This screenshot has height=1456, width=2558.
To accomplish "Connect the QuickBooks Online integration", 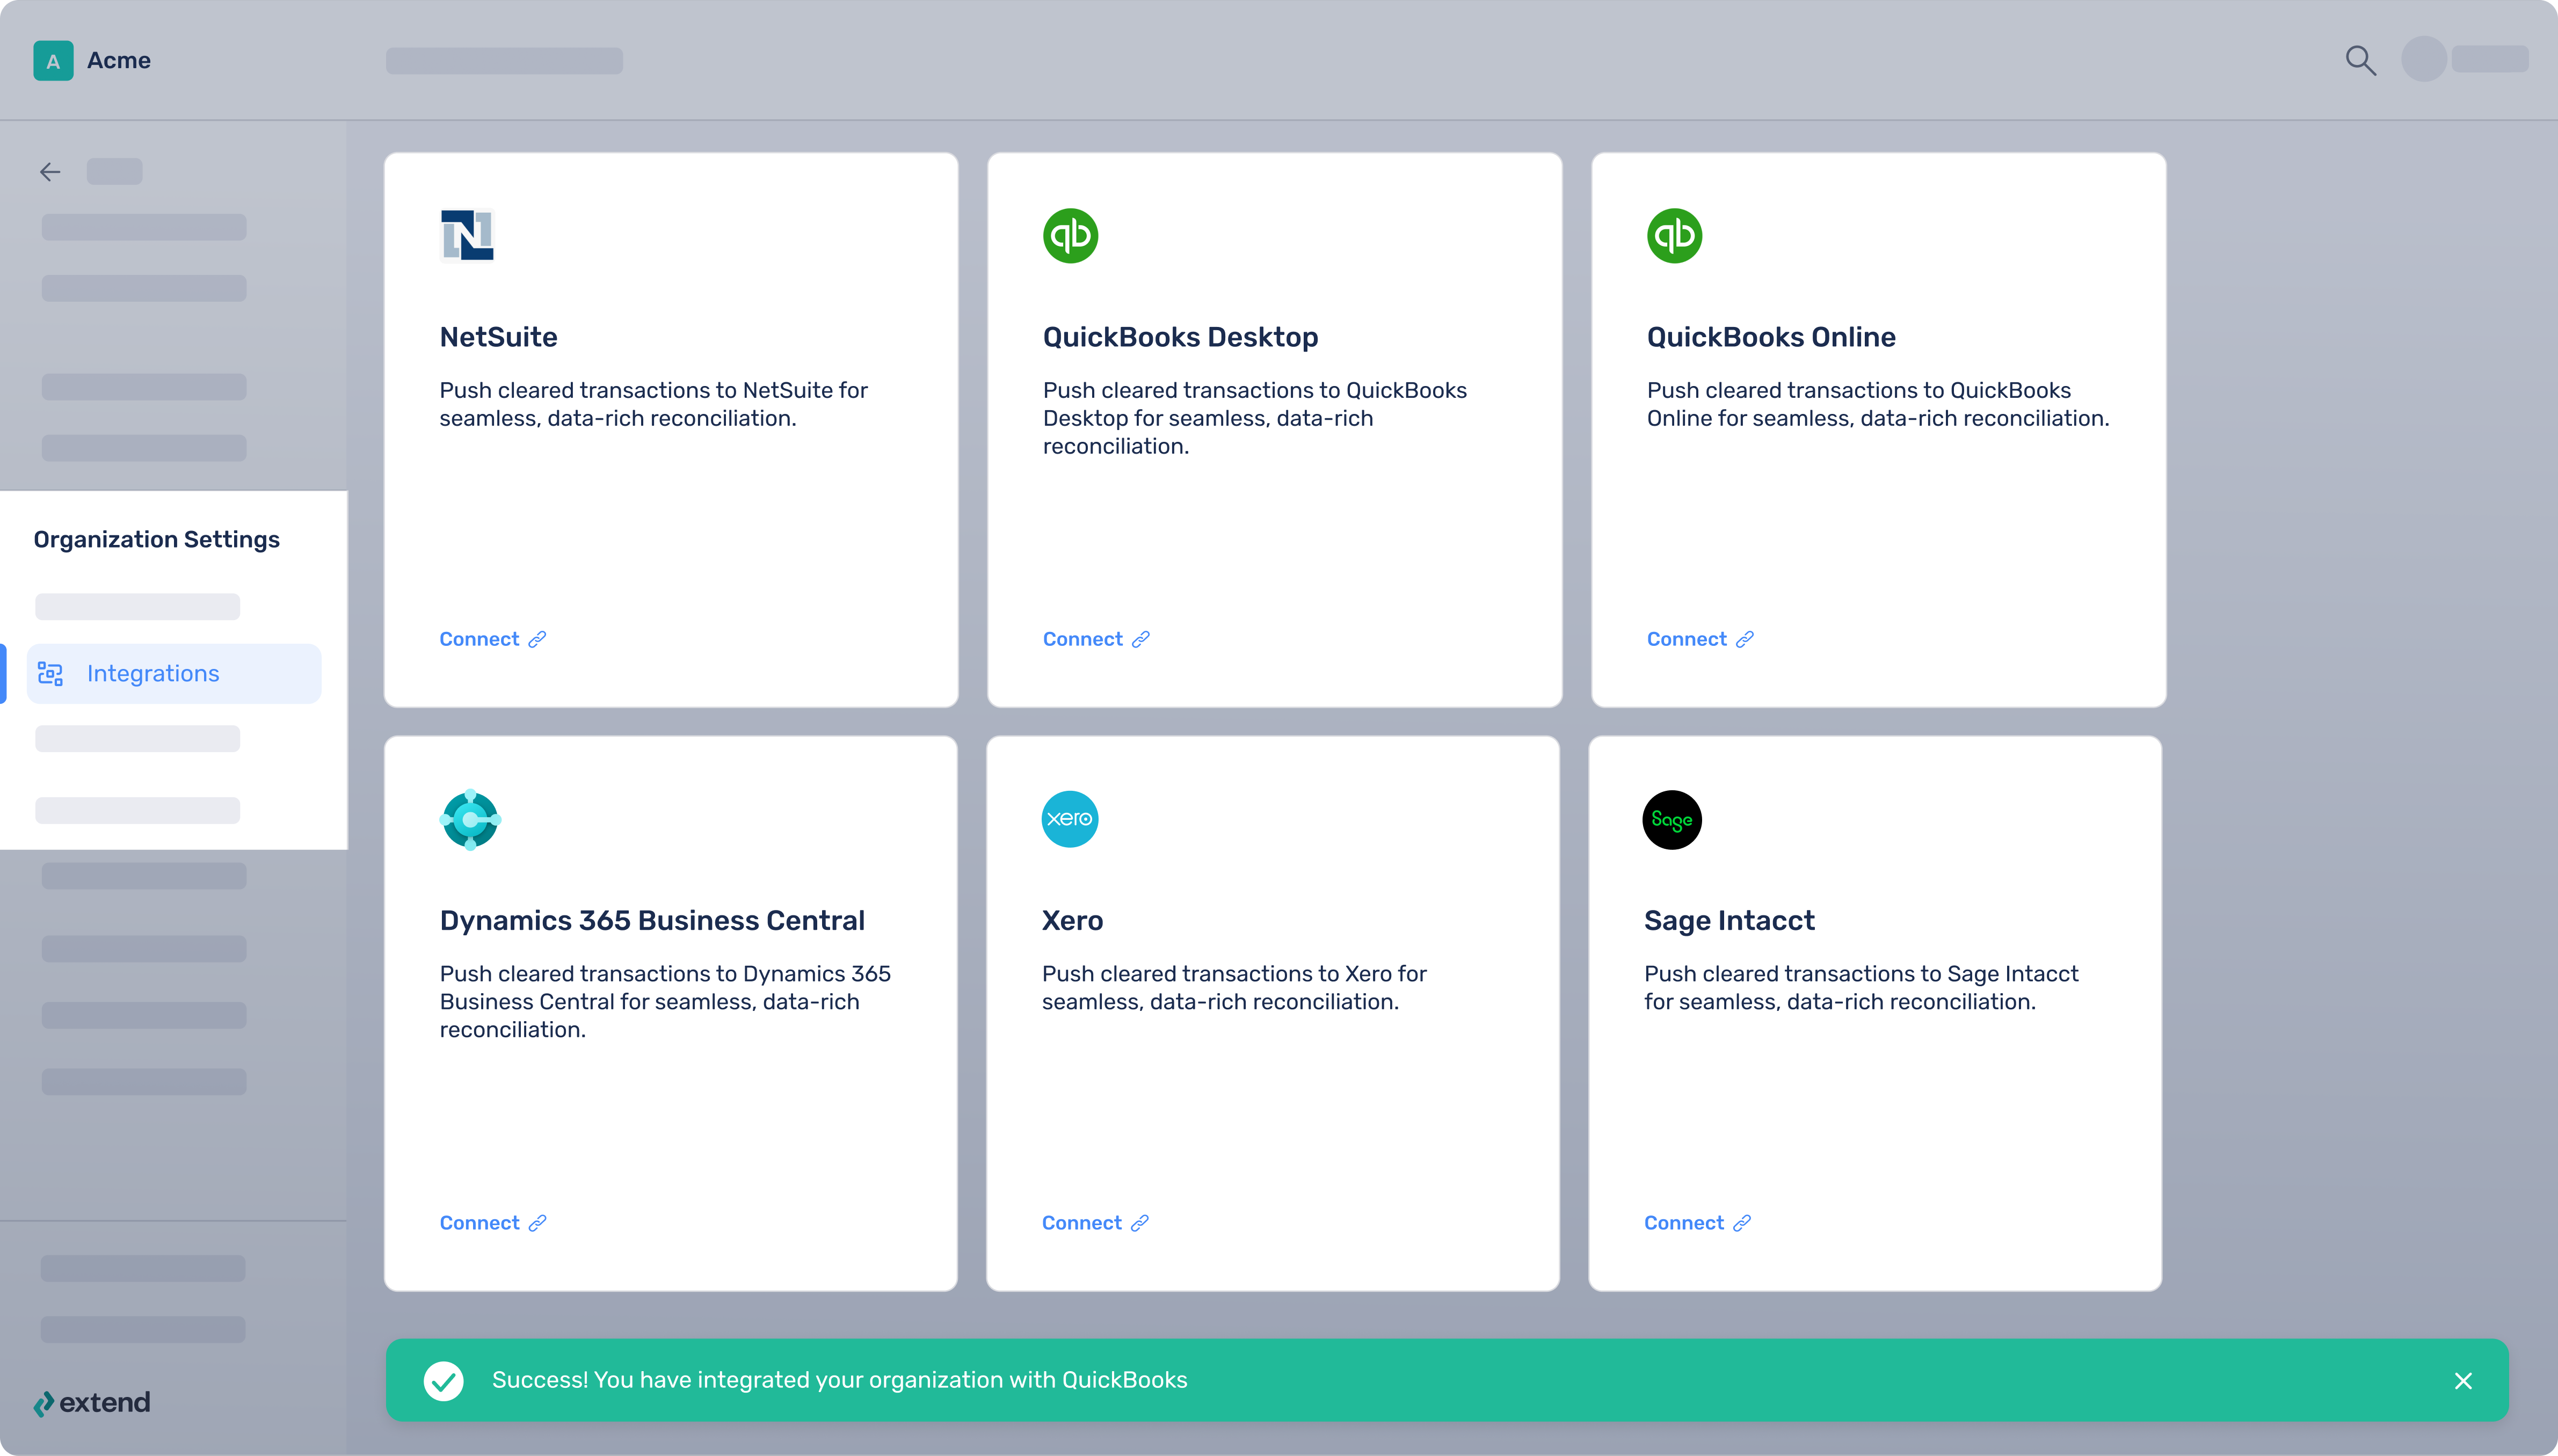I will coord(1700,639).
